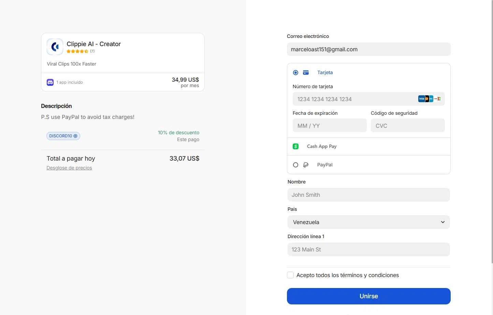Click the por mes billing period text

(x=190, y=86)
